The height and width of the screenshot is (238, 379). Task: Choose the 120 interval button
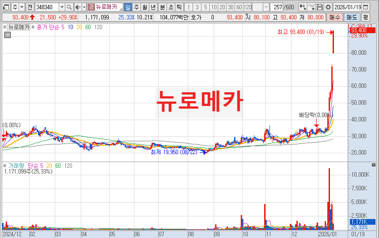tap(247, 7)
